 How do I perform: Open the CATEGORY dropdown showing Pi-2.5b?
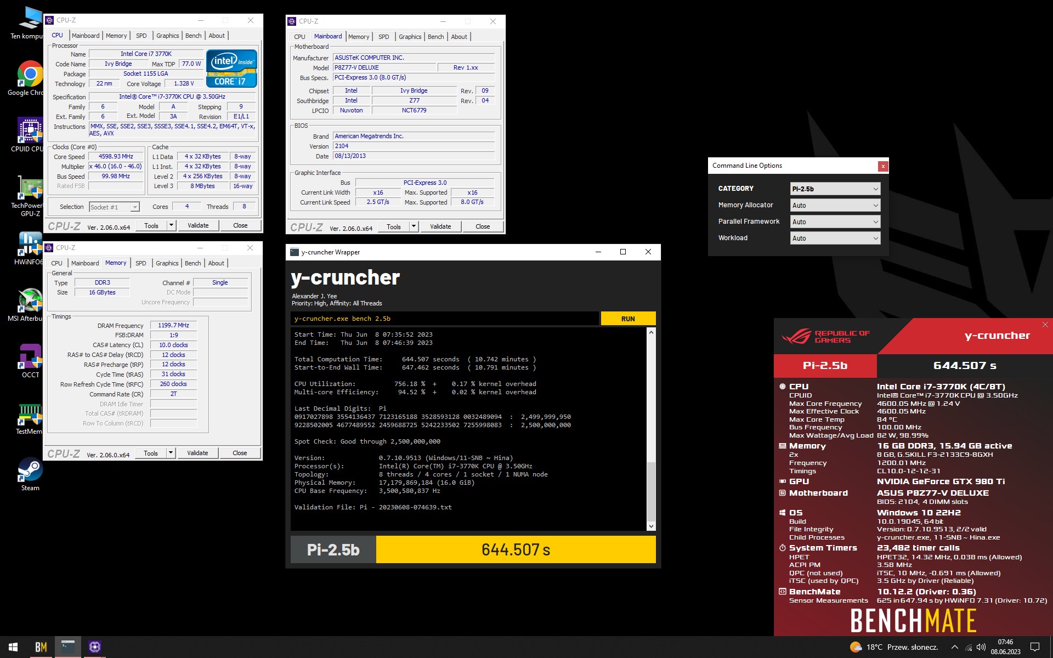point(835,189)
